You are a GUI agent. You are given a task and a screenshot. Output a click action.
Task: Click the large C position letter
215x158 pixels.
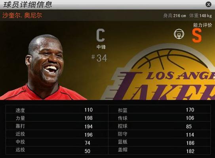101,35
